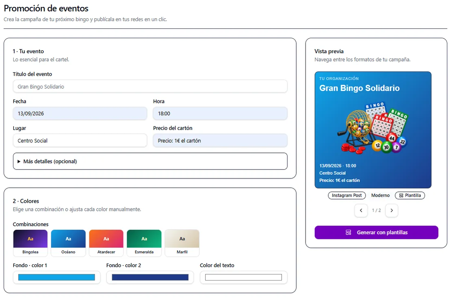The height and width of the screenshot is (298, 455).
Task: Open the Fondo color 1 picker
Action: click(56, 277)
